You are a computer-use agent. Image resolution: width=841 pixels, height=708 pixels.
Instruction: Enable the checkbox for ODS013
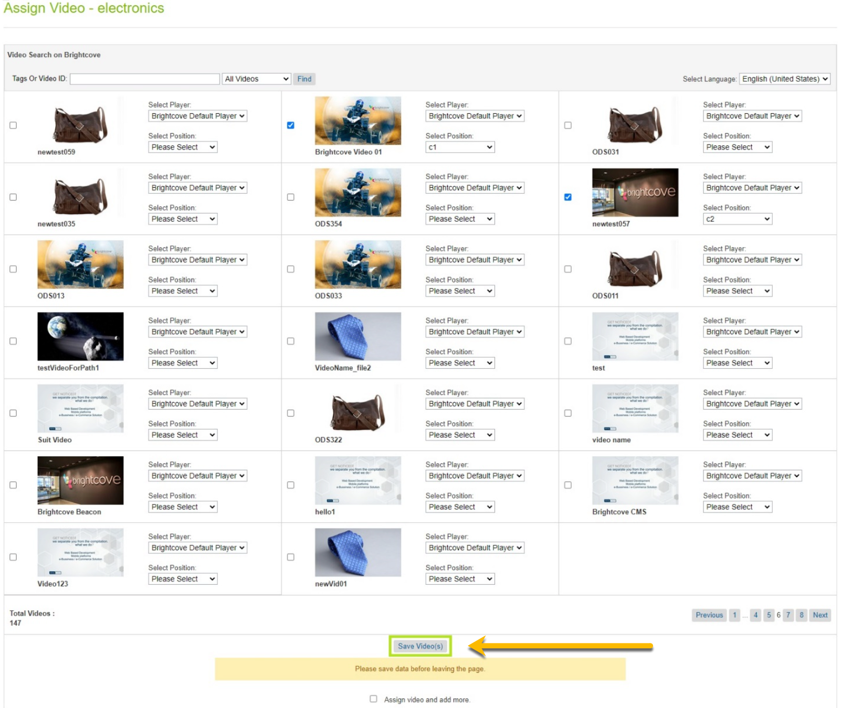(x=13, y=269)
